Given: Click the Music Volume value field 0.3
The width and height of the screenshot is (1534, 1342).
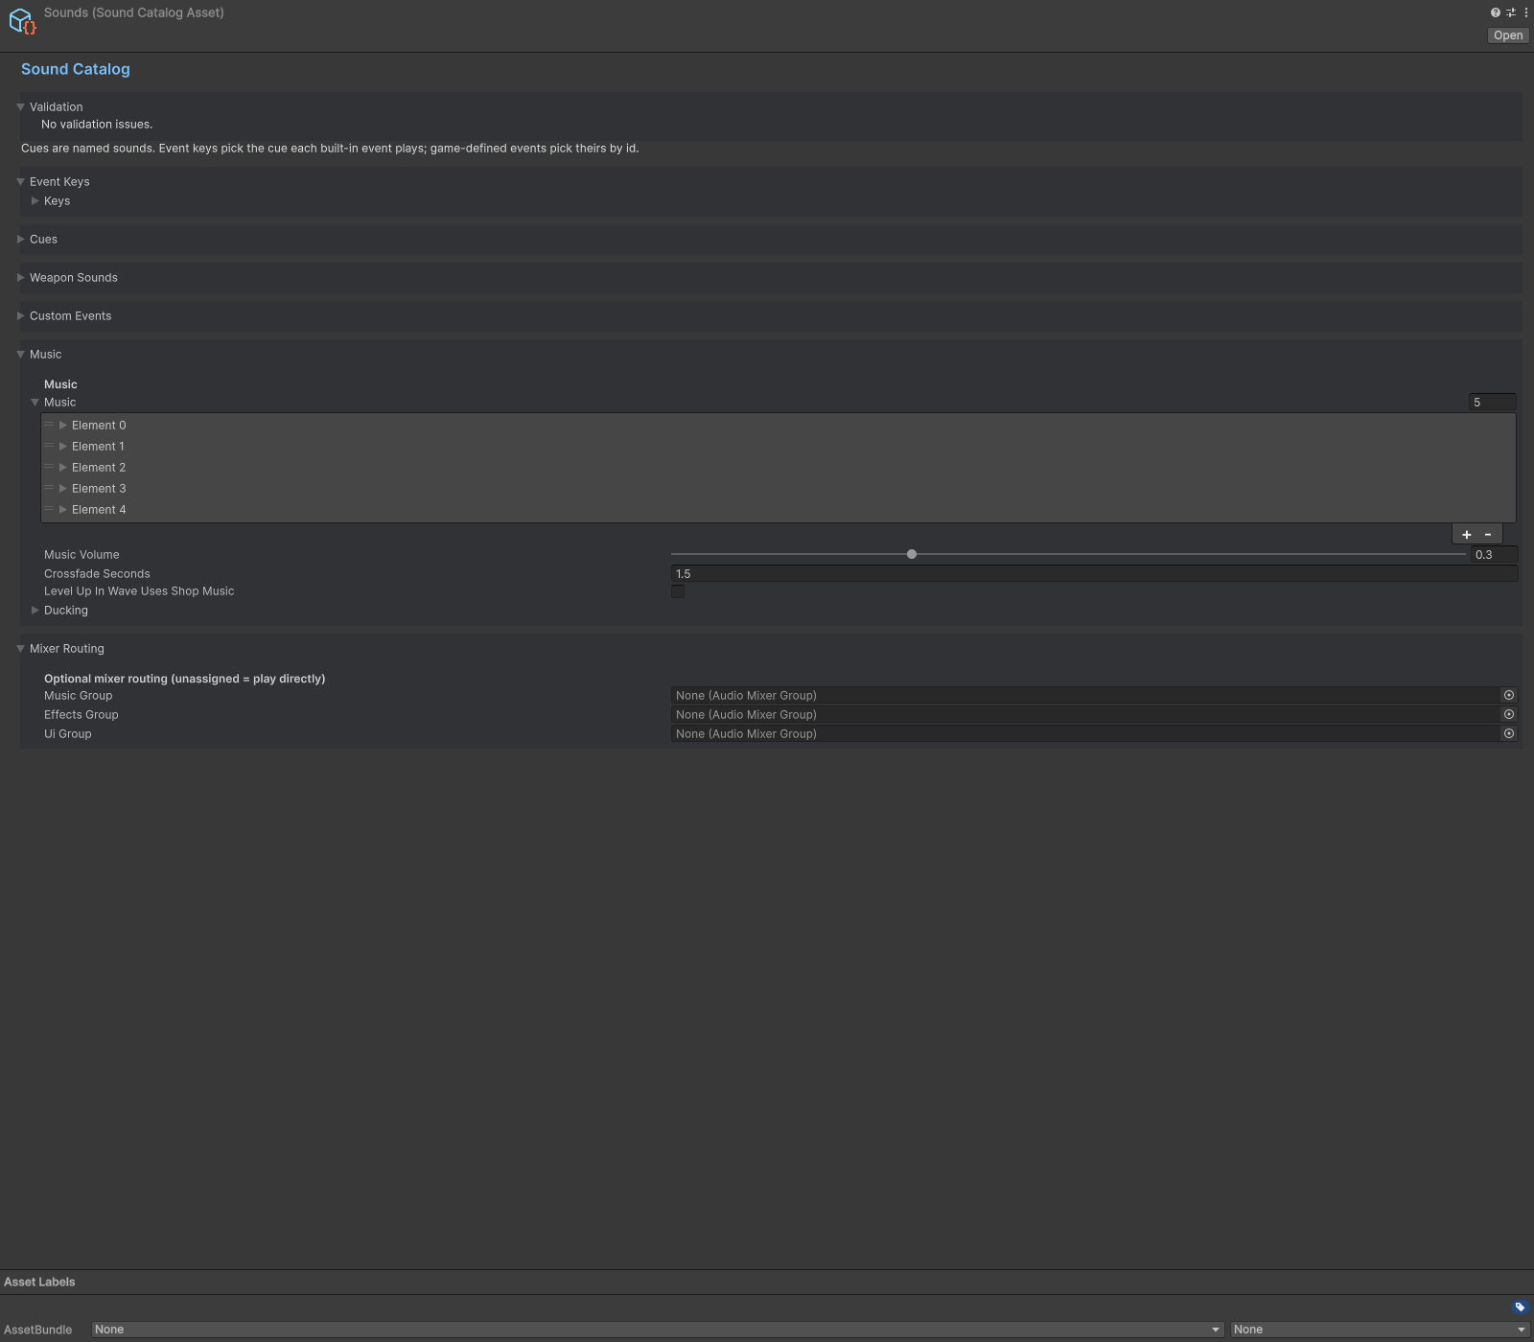Looking at the screenshot, I should [1494, 554].
